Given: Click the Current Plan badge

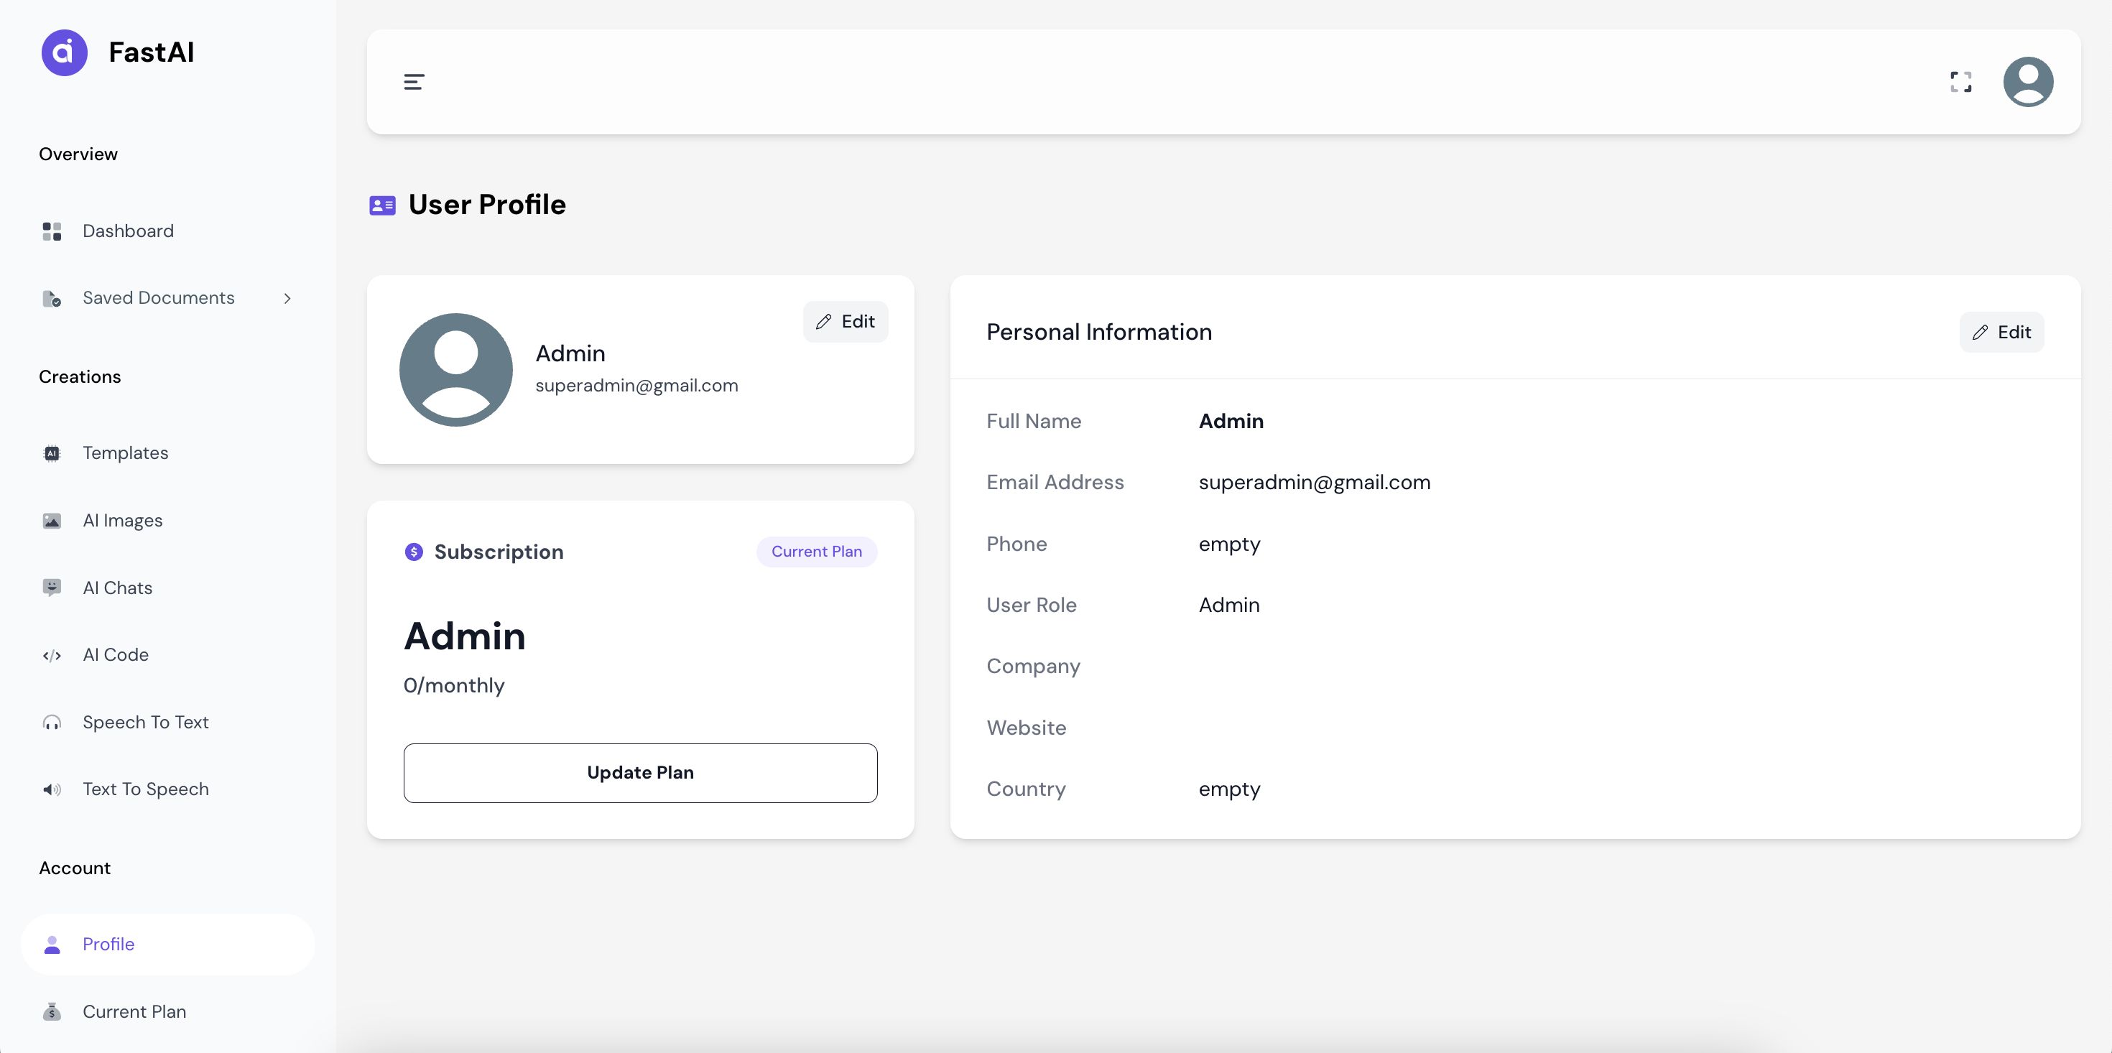Looking at the screenshot, I should (816, 552).
